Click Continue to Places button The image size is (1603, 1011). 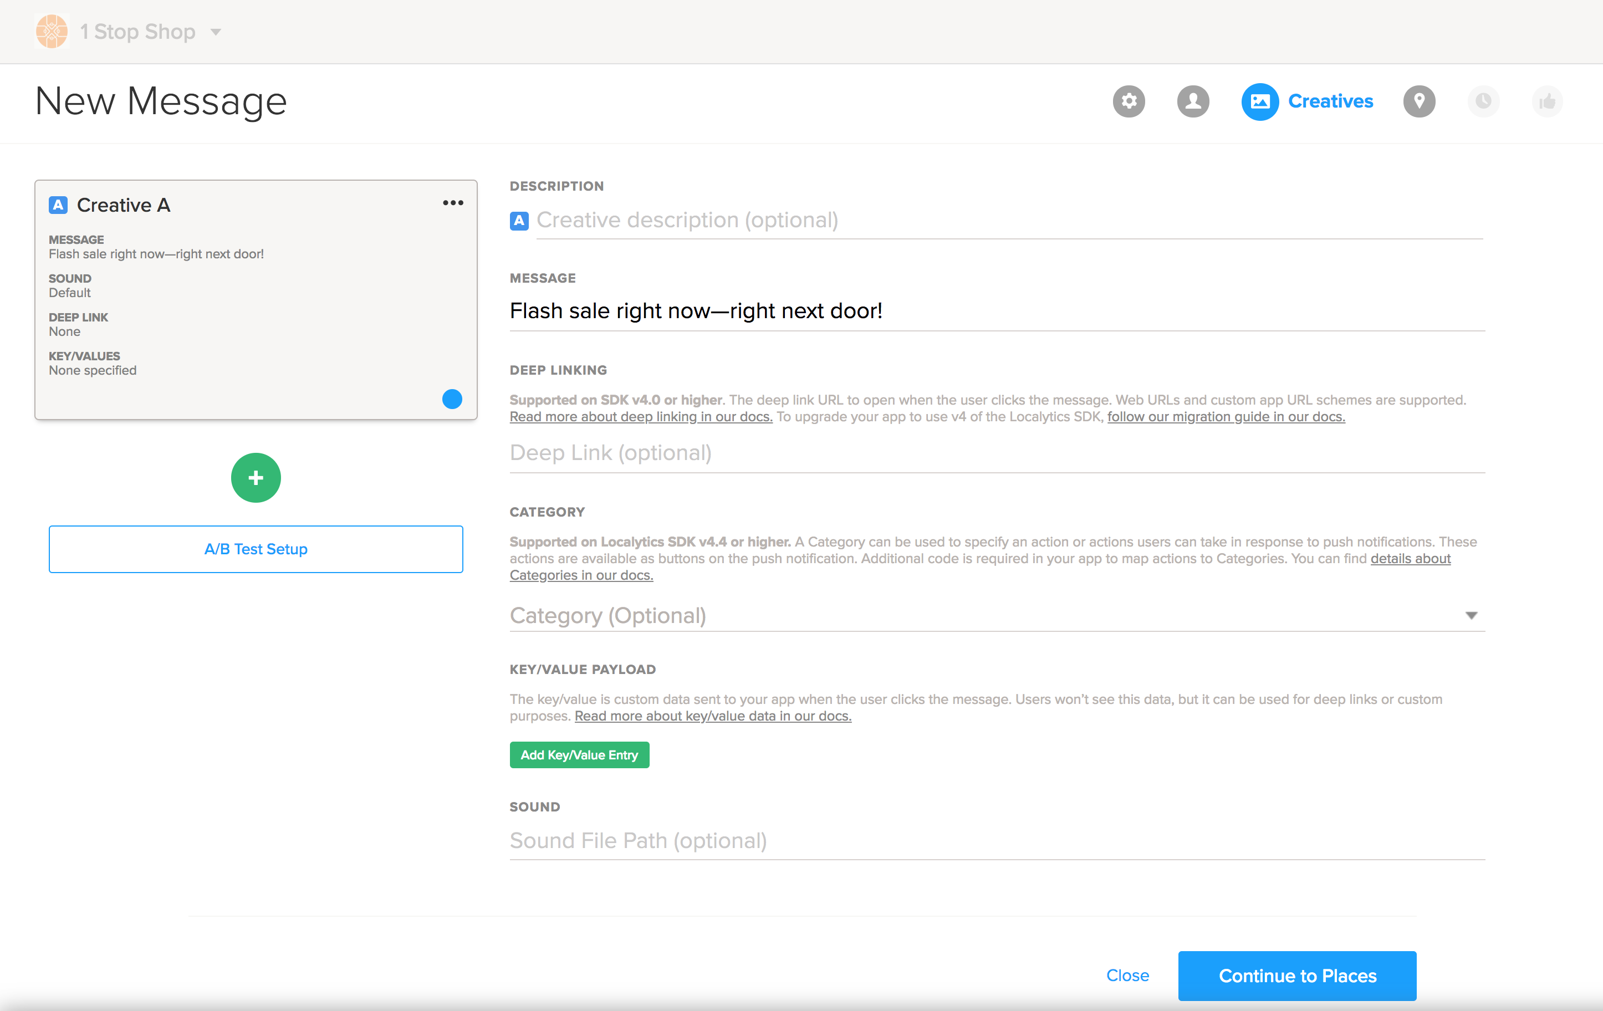1296,975
